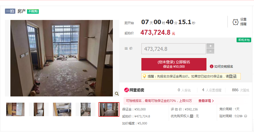Click the 阿里拍卖 logo

pos(134,90)
